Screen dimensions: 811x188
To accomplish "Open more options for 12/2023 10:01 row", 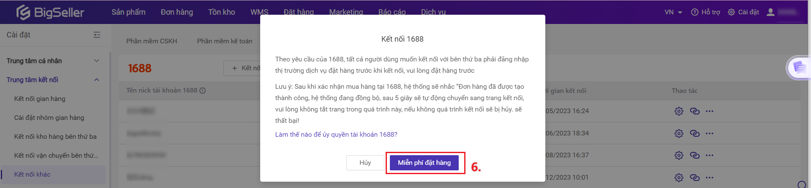I will pyautogui.click(x=709, y=177).
